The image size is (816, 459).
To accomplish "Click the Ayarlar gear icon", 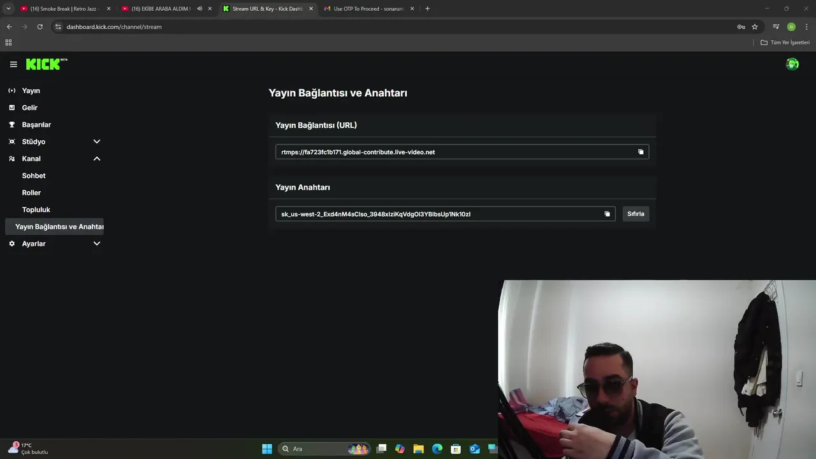I will click(x=11, y=244).
